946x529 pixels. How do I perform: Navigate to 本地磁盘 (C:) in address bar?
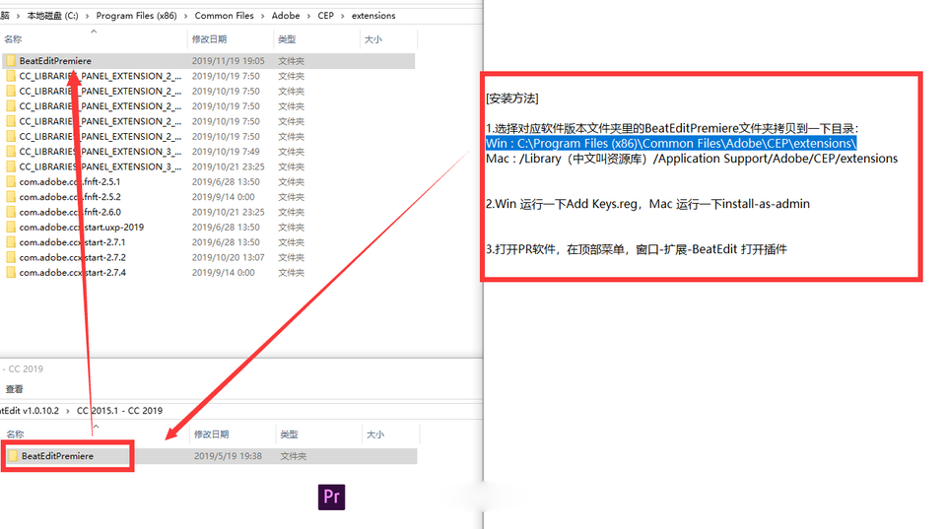point(52,16)
